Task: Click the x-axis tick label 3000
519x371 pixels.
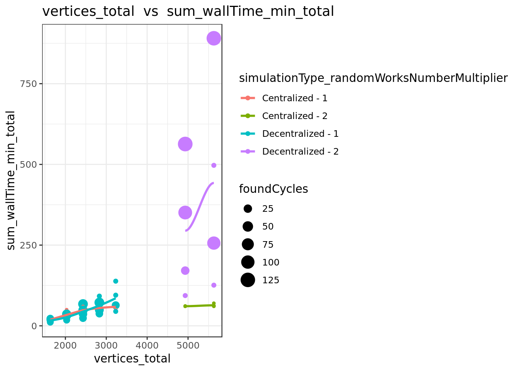Action: [106, 345]
